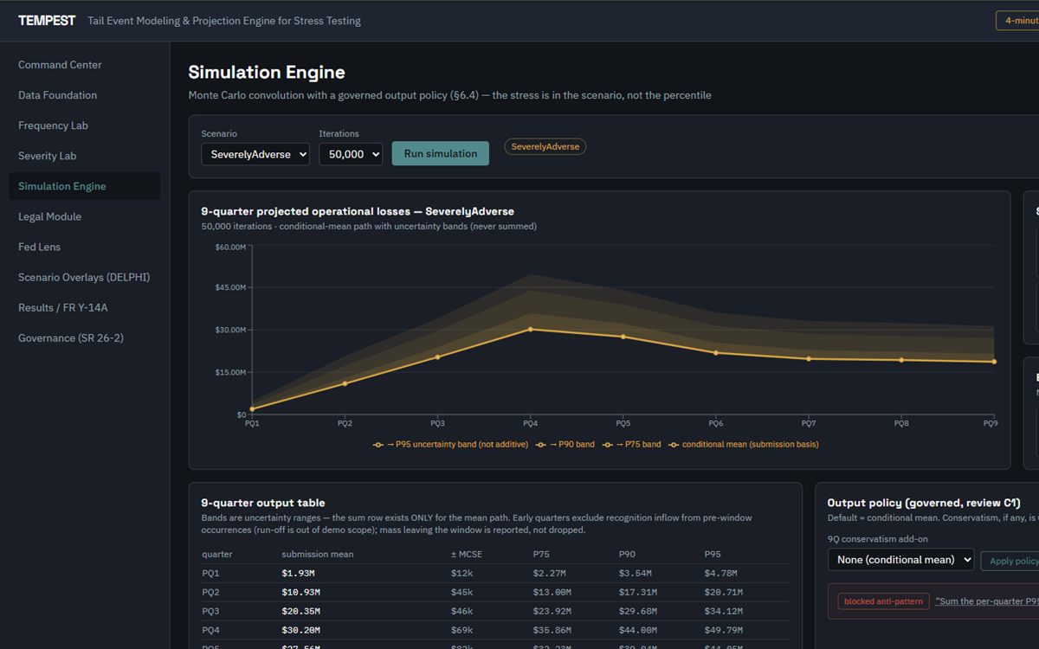Click the PQ9 data point on chart
The width and height of the screenshot is (1039, 649).
[994, 362]
